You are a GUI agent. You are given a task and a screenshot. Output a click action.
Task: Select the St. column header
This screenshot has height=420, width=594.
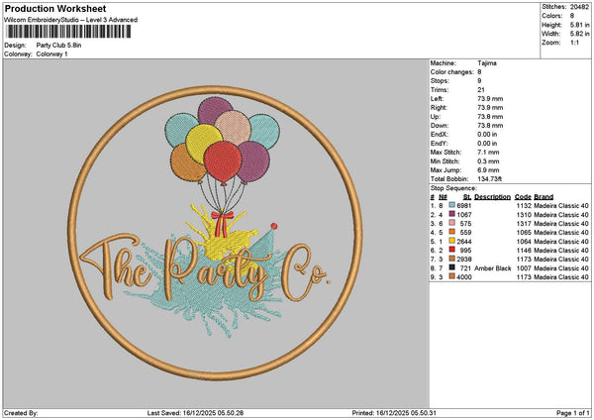point(467,197)
